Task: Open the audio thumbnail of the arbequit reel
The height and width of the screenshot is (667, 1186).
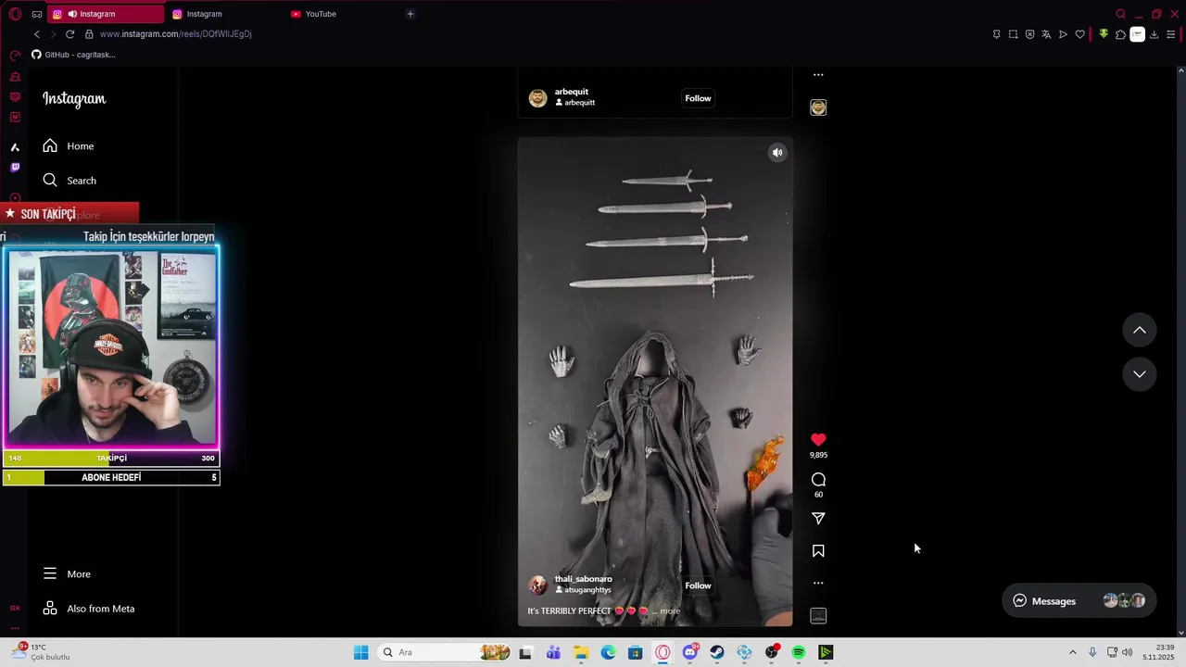Action: [x=818, y=107]
